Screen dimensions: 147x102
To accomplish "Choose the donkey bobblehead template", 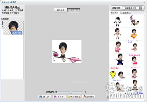I will tap(134, 21).
